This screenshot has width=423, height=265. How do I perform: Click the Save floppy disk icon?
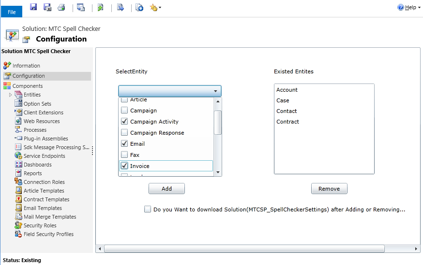tap(33, 7)
